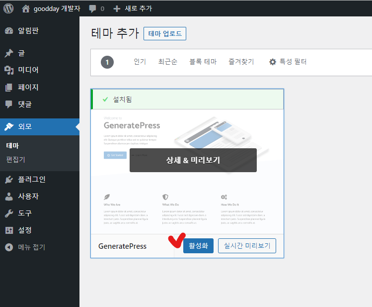Image resolution: width=372 pixels, height=307 pixels.
Task: Collapse sidebar with 메뉴 접기
Action: pyautogui.click(x=40, y=247)
